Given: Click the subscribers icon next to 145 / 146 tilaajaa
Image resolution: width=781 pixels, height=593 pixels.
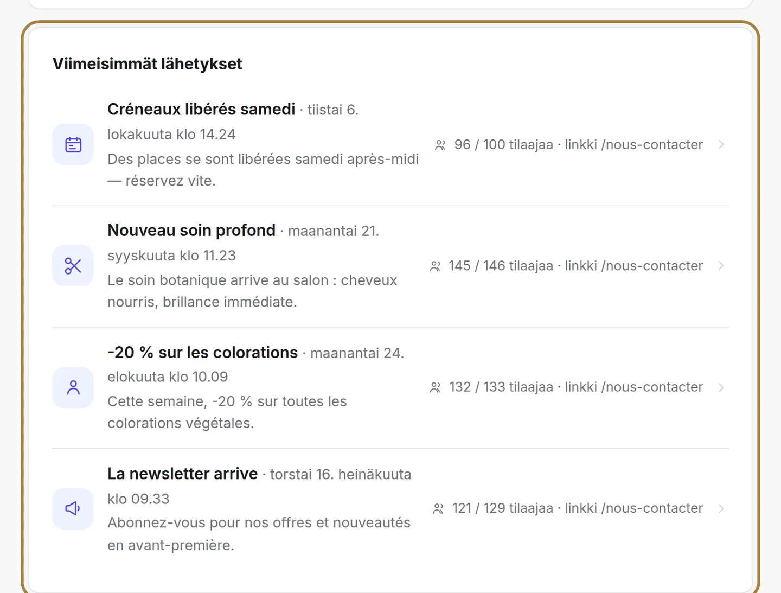Looking at the screenshot, I should point(435,266).
